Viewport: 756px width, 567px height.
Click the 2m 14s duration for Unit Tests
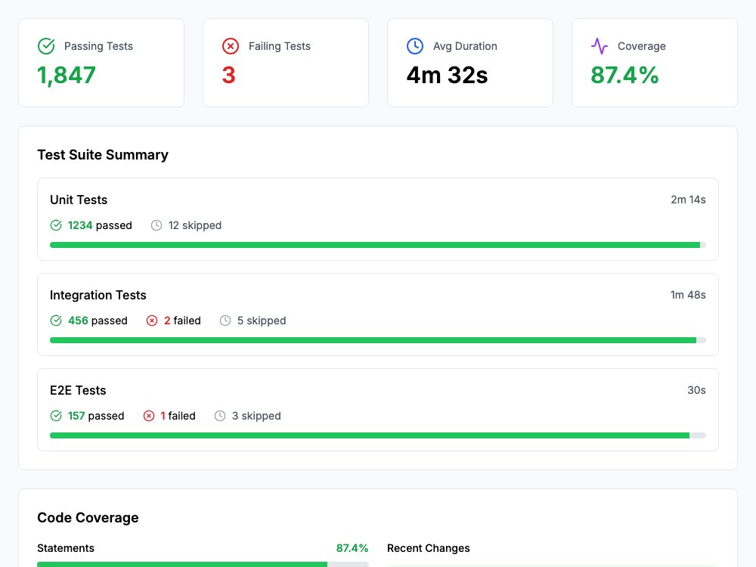(x=688, y=200)
